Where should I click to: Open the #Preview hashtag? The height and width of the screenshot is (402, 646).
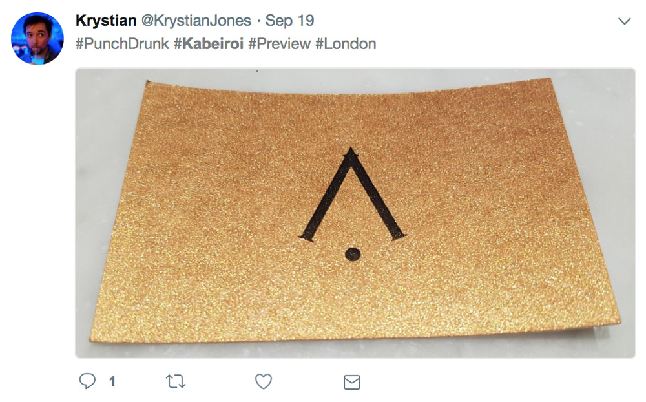[279, 44]
